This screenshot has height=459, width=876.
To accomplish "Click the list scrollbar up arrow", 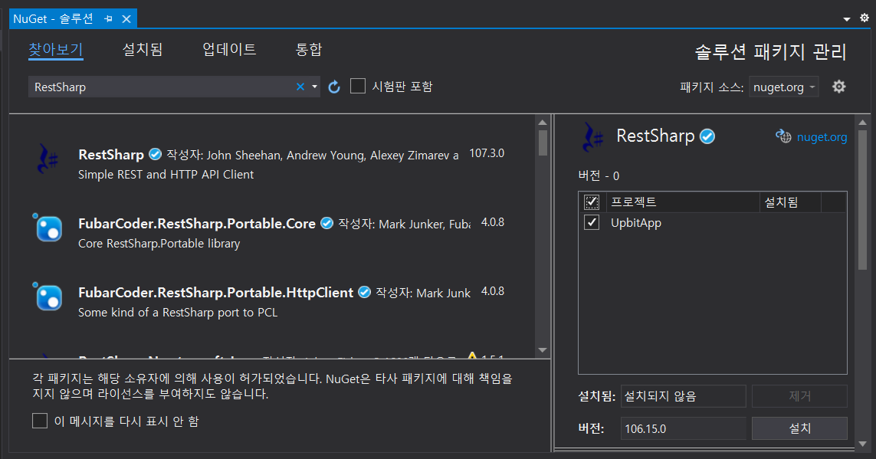I will 543,123.
